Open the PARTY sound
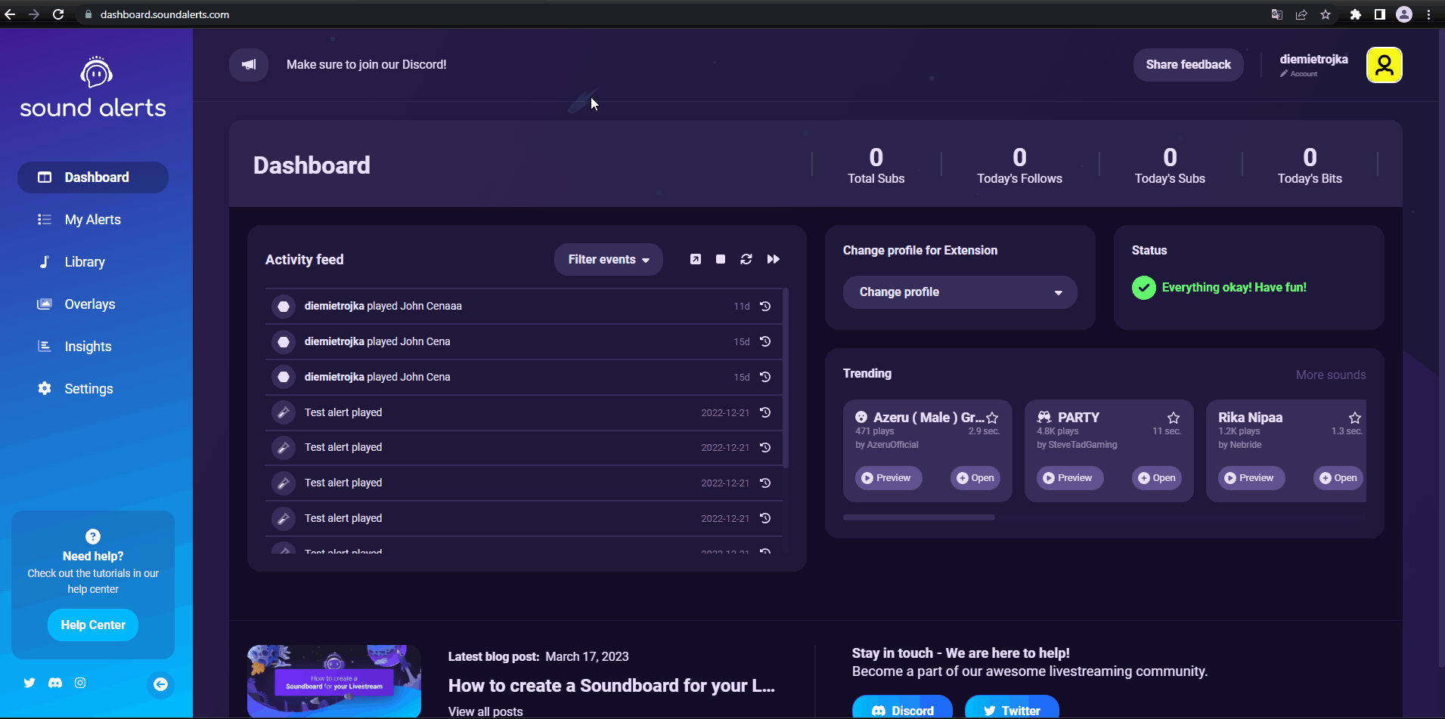The image size is (1445, 719). (x=1157, y=478)
